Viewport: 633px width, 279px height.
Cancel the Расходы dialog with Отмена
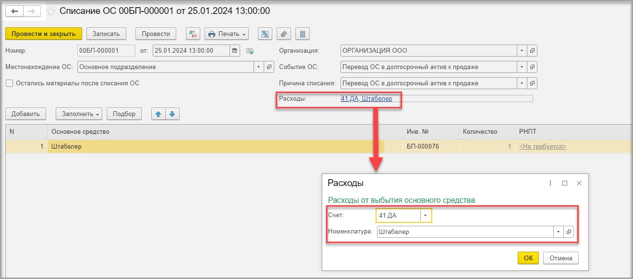pos(561,258)
